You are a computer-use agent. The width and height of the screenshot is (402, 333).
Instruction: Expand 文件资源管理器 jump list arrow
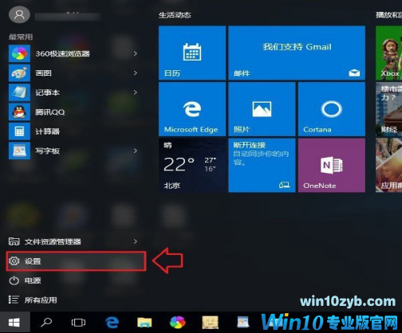pos(136,241)
